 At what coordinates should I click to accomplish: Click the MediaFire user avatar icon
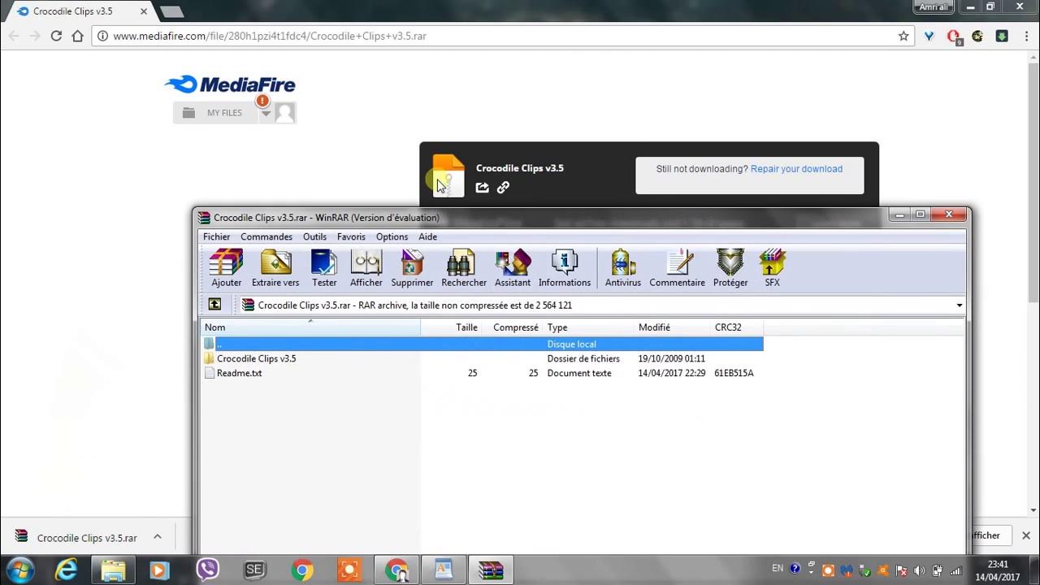click(x=284, y=113)
